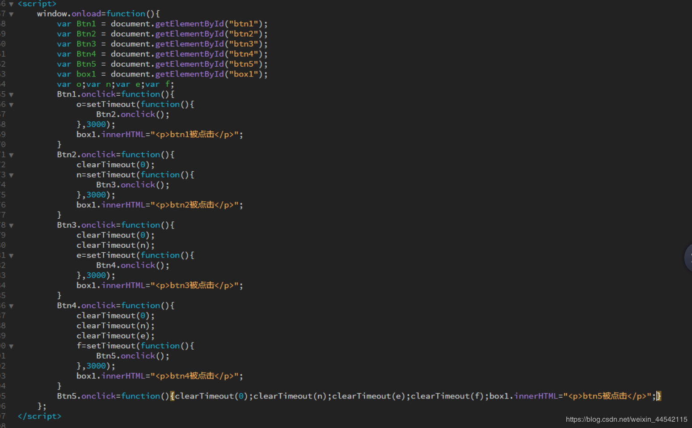Click the "Btn4.onclick=function(){" text

pos(116,305)
